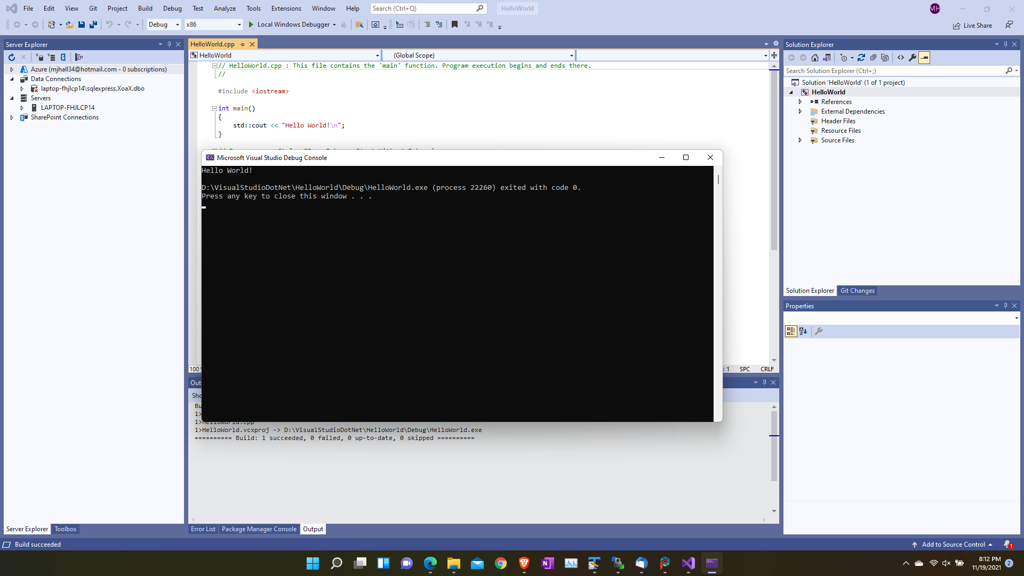The height and width of the screenshot is (576, 1024).
Task: Switch to the Git Changes tab
Action: [857, 291]
